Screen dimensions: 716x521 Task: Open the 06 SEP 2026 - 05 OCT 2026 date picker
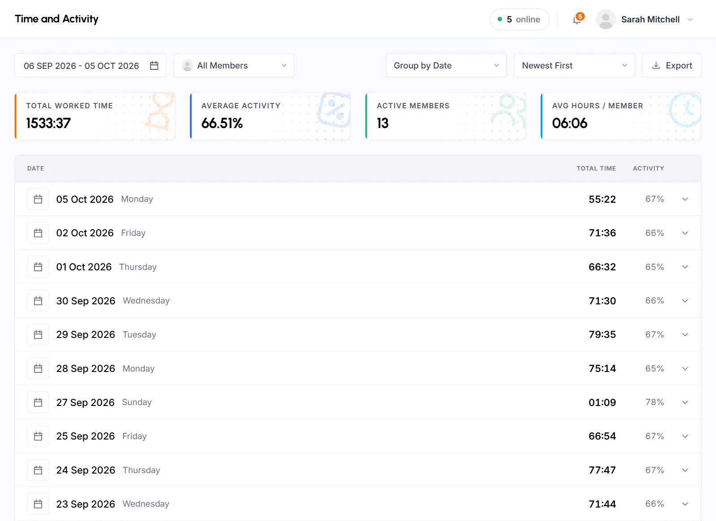point(90,65)
